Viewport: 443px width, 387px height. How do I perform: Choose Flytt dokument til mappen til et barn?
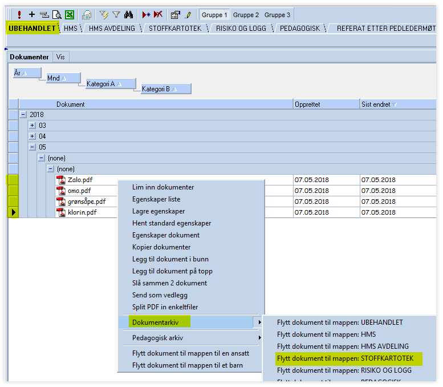tap(188, 365)
